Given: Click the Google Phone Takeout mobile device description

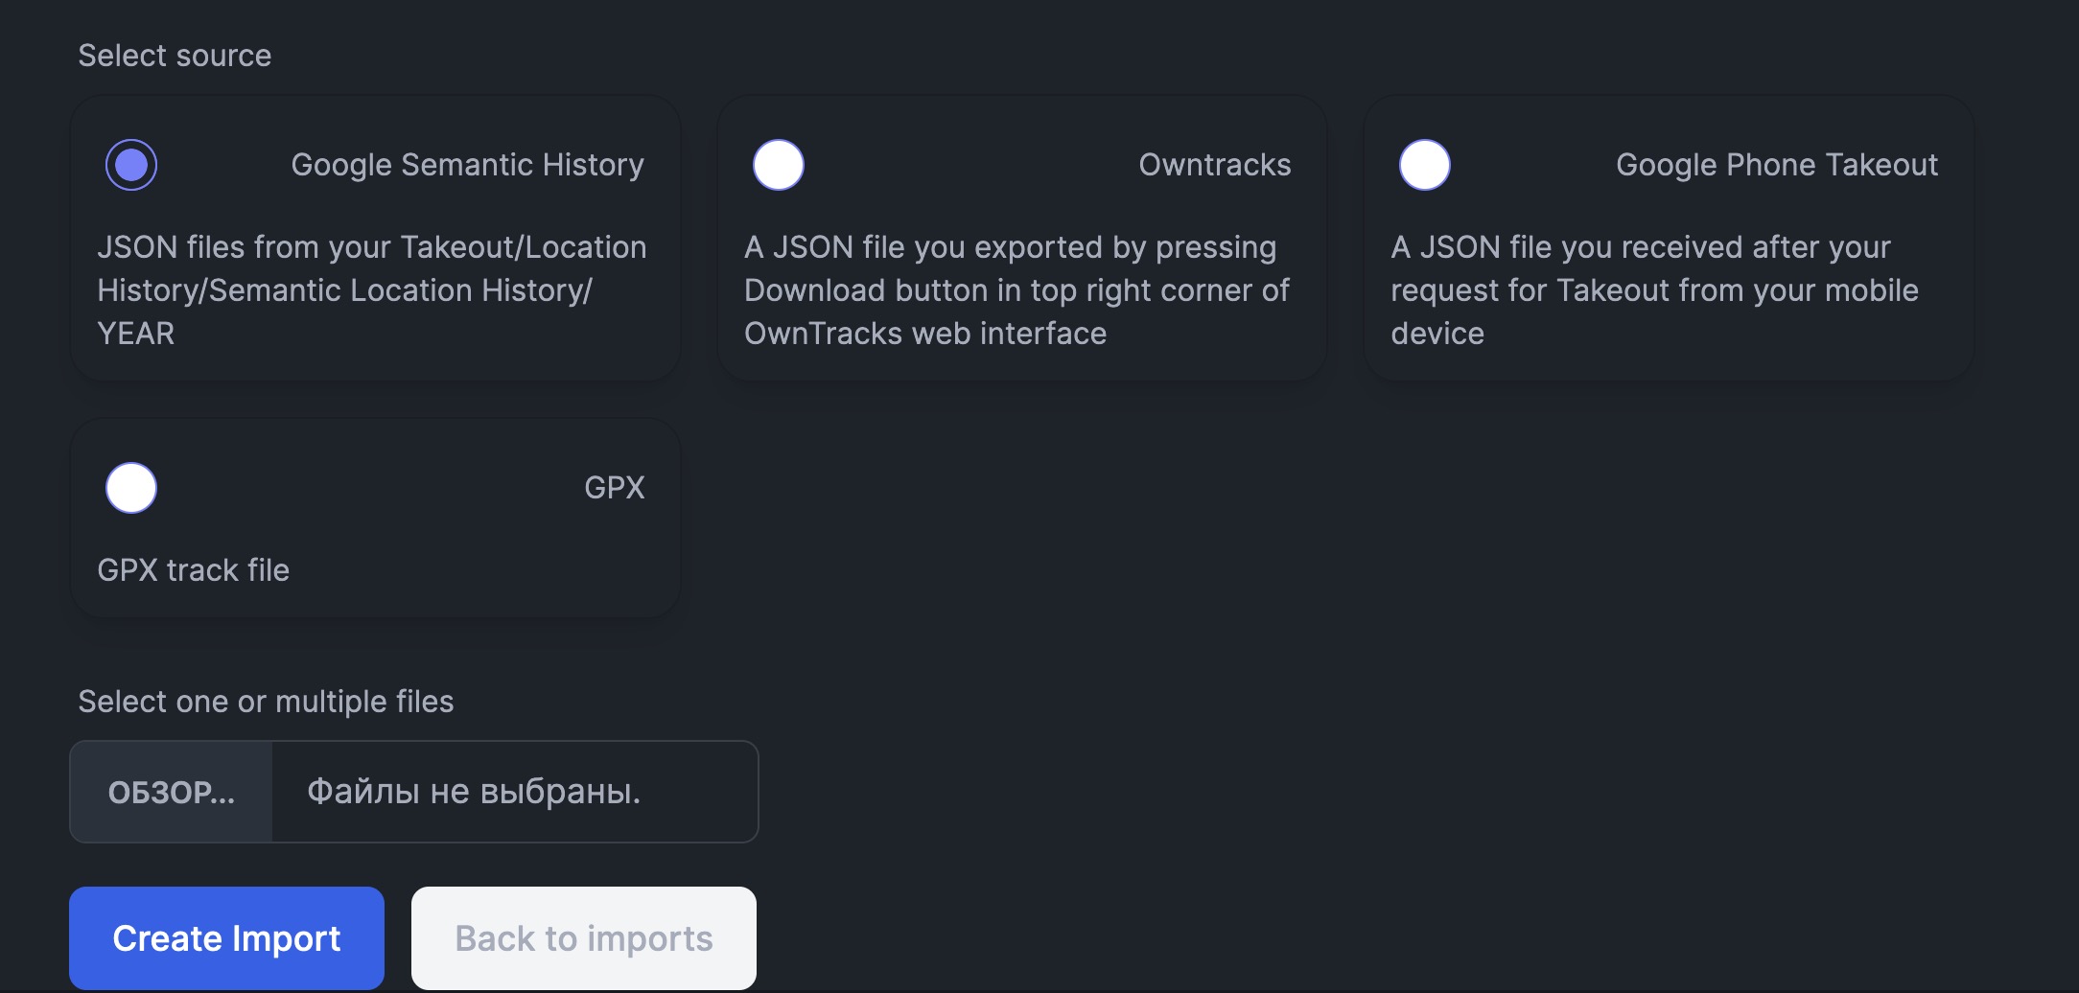Looking at the screenshot, I should [x=1654, y=289].
